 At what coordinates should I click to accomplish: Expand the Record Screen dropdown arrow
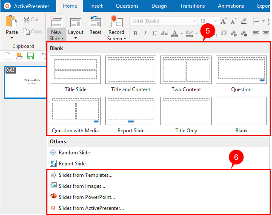[x=125, y=39]
